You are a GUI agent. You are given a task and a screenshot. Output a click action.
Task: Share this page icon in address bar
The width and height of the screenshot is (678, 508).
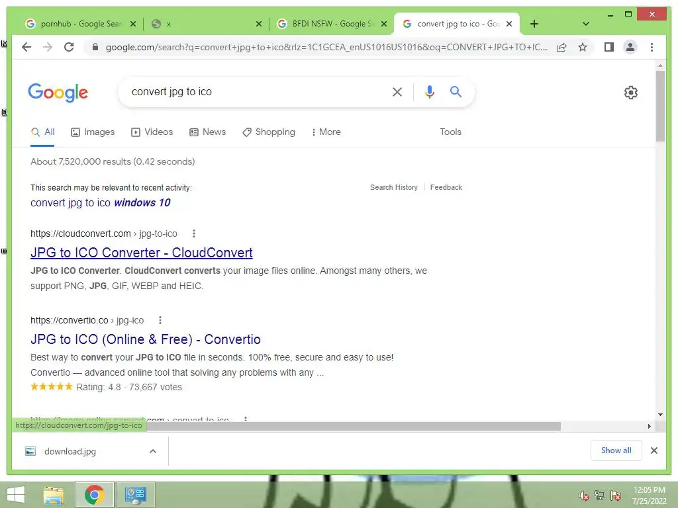point(561,47)
